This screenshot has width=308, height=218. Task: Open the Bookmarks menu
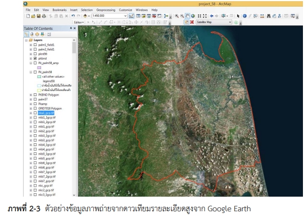click(x=60, y=10)
